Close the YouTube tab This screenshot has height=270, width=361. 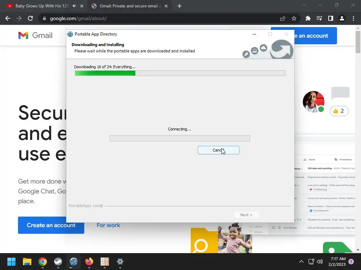coord(82,6)
